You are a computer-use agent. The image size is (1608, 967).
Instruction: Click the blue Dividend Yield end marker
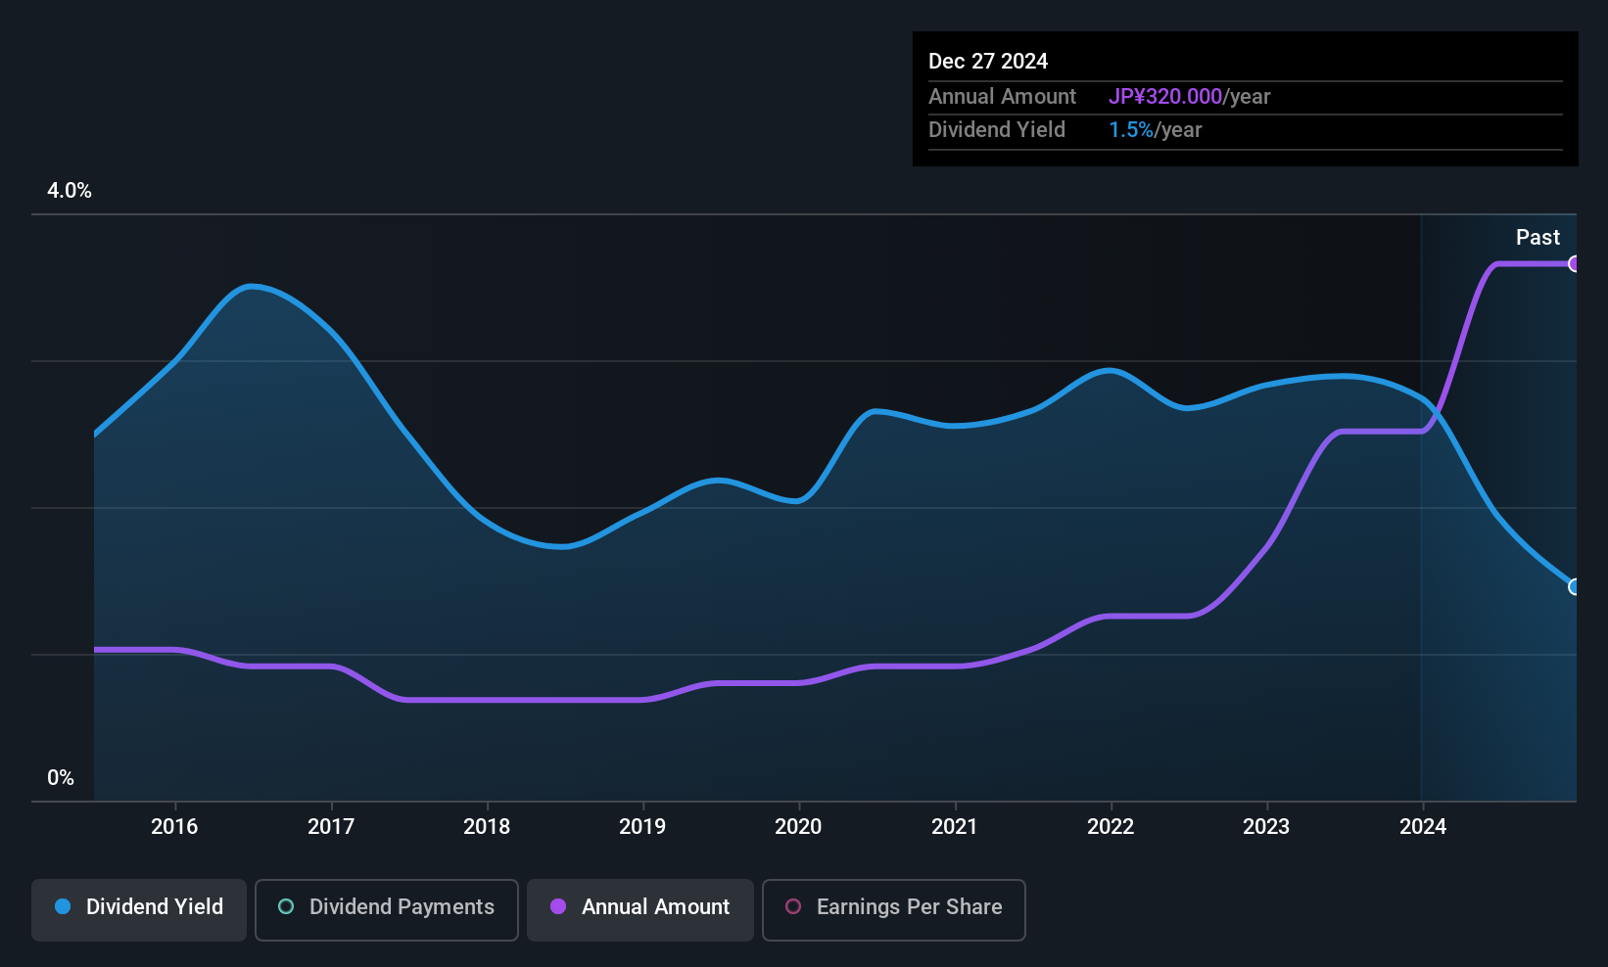pyautogui.click(x=1574, y=587)
